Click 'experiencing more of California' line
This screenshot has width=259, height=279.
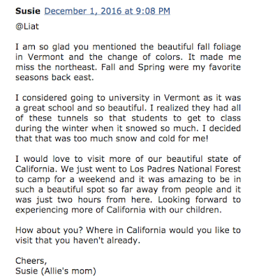[x=119, y=210]
